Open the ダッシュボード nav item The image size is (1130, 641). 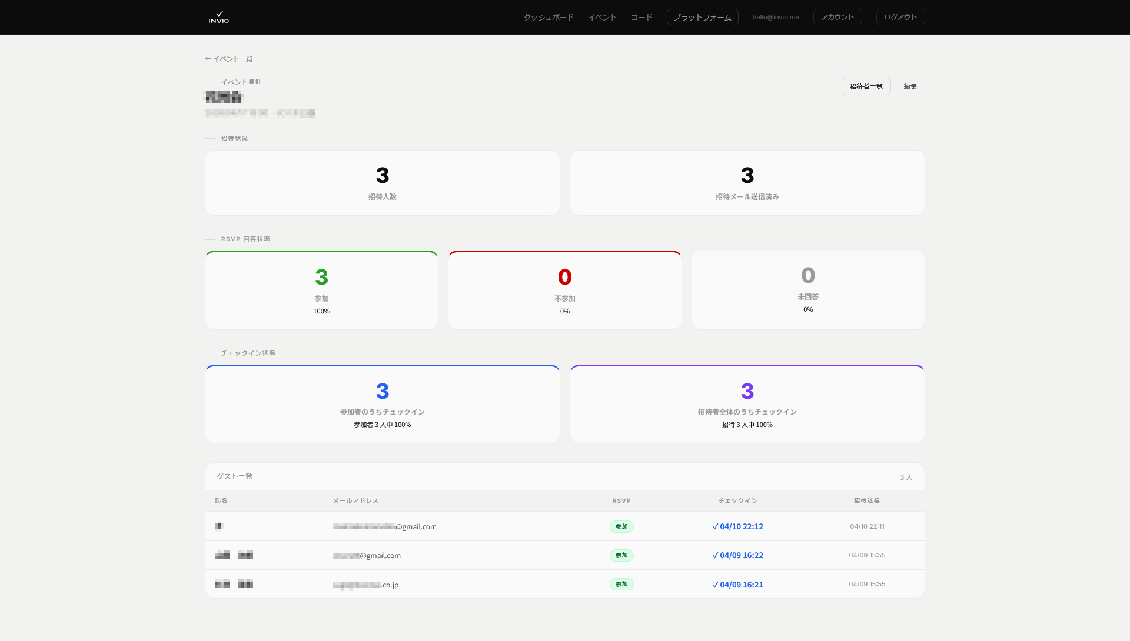pos(548,17)
